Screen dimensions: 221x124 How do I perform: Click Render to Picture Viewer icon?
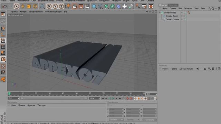(80, 6)
